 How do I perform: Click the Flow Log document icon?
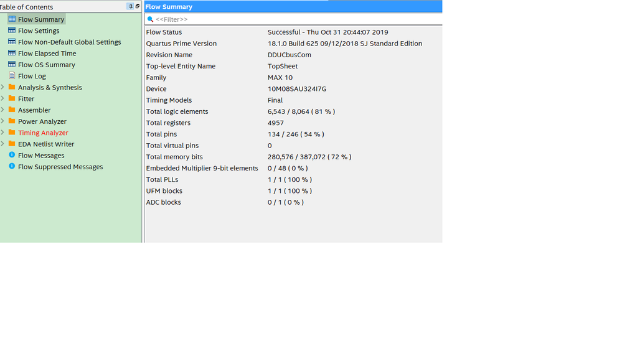pos(12,76)
